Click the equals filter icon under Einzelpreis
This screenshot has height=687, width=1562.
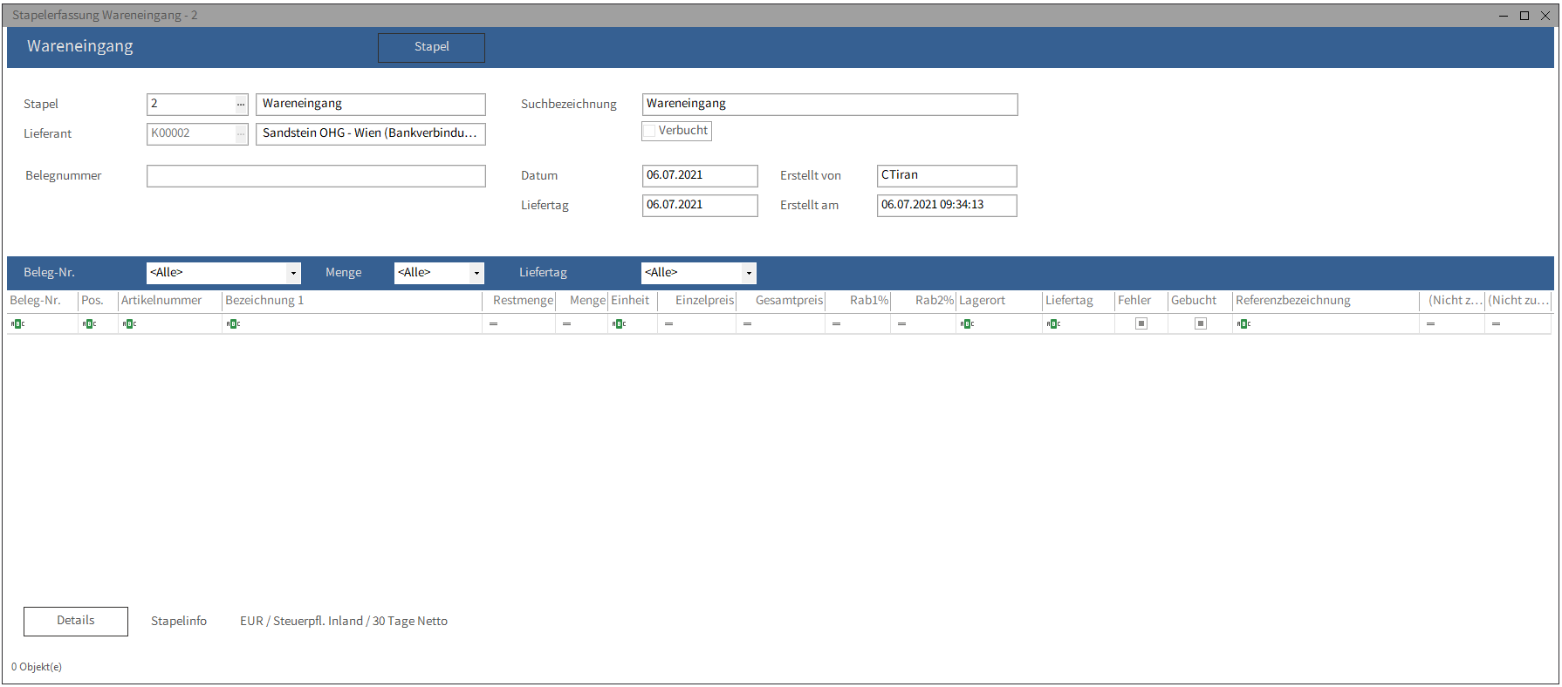[668, 323]
